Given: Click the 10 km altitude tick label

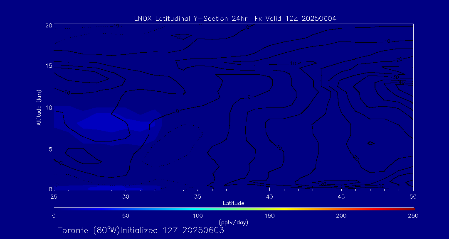Looking at the screenshot, I should 48,107.
